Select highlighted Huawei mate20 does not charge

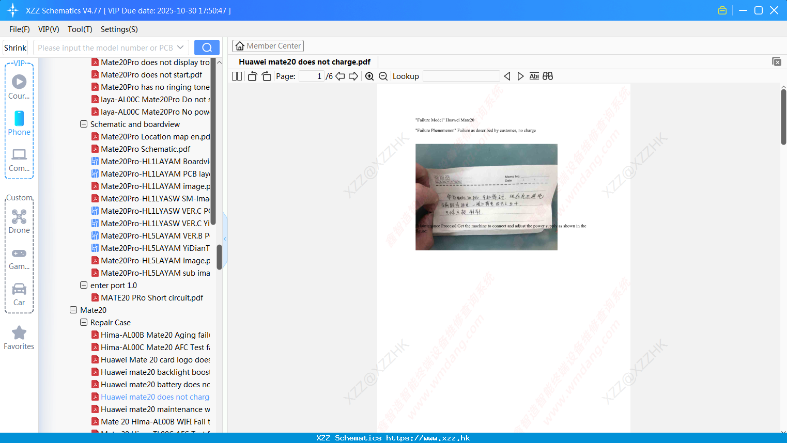tap(151, 397)
